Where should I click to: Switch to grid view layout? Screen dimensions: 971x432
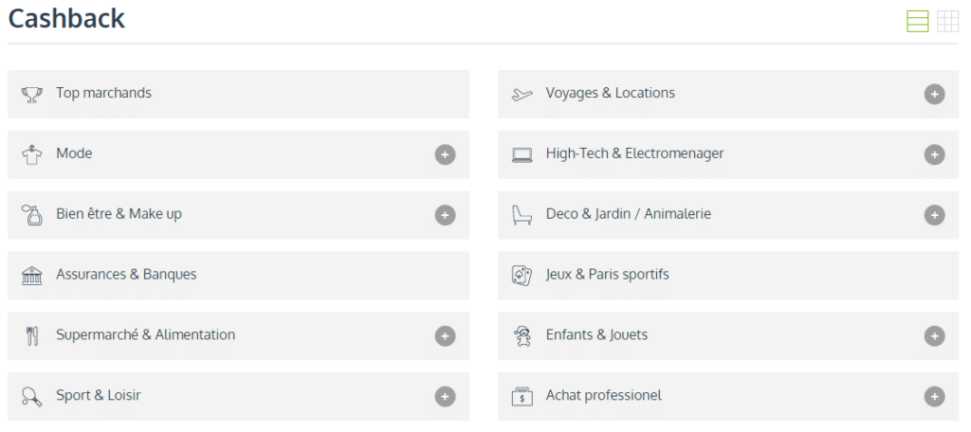point(947,21)
